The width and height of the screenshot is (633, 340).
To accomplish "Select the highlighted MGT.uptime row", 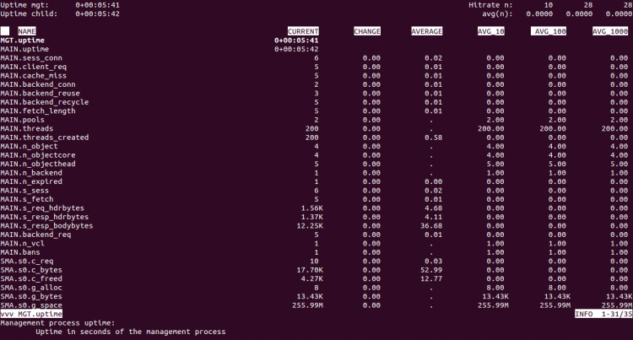I will 24,40.
